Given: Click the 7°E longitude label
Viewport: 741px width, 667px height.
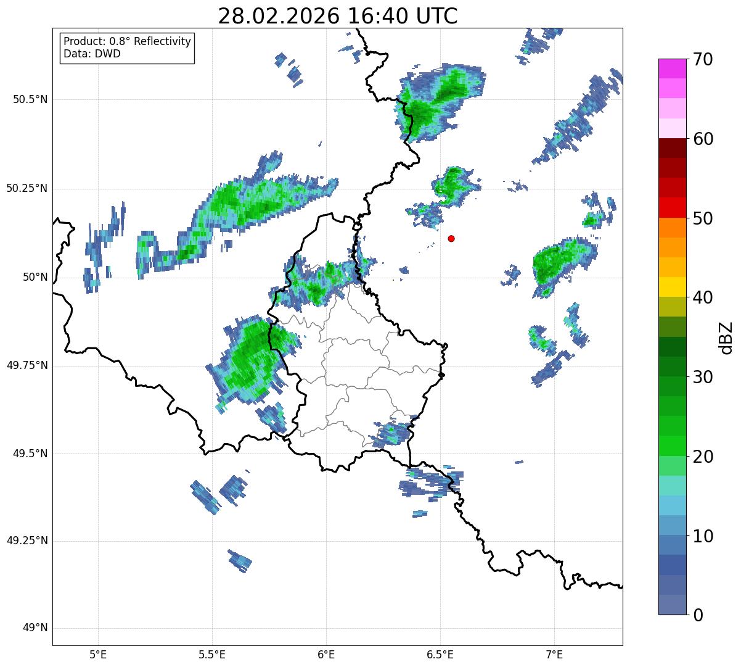Looking at the screenshot, I should (554, 654).
